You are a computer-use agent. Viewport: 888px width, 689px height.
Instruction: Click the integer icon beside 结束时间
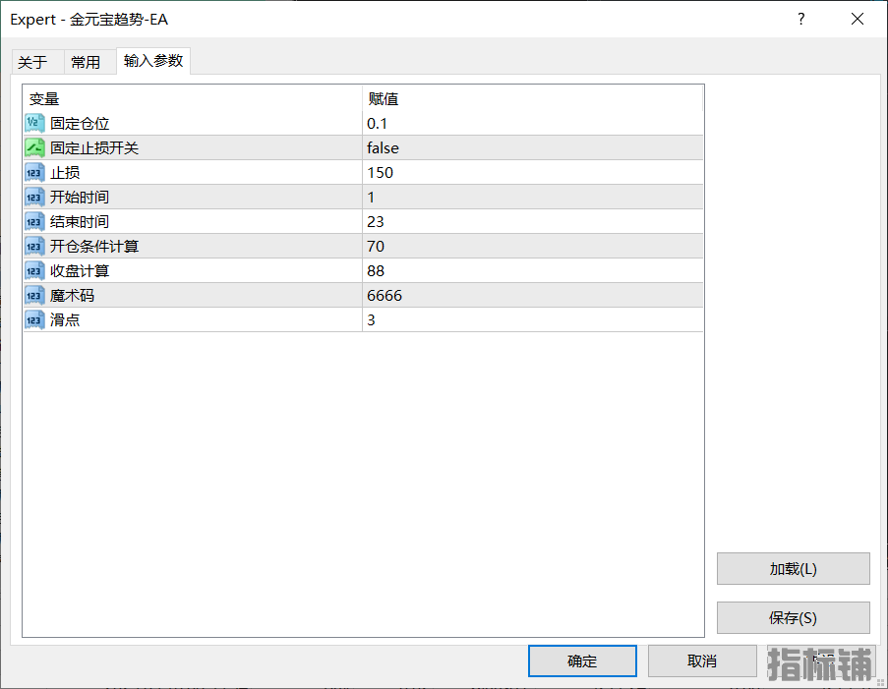coord(34,221)
